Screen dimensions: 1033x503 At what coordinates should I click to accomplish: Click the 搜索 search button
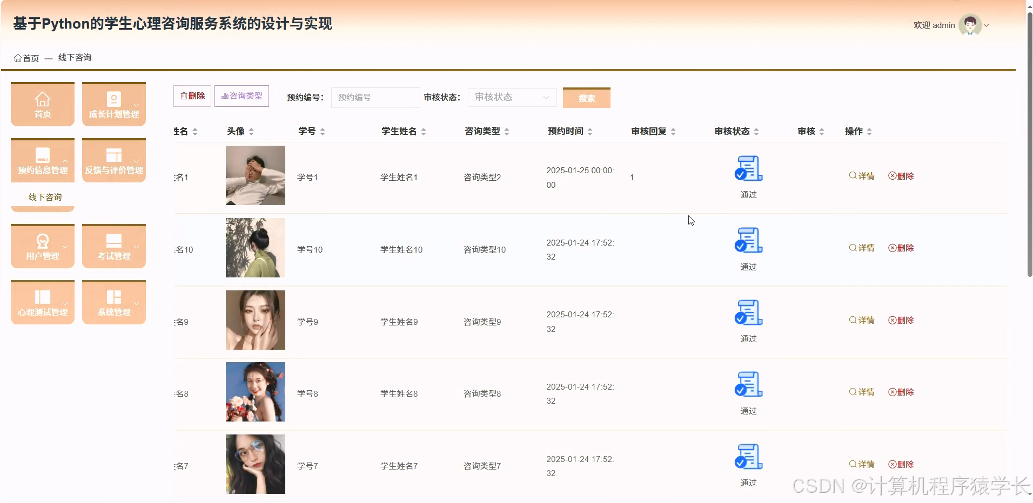[x=586, y=98]
